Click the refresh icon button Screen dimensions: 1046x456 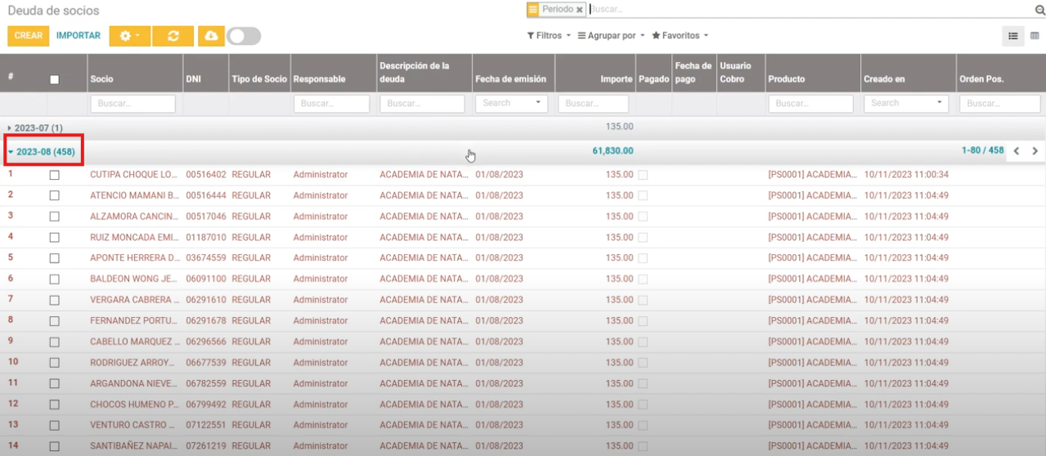(173, 36)
